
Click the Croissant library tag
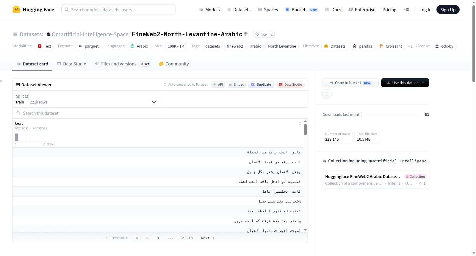391,46
